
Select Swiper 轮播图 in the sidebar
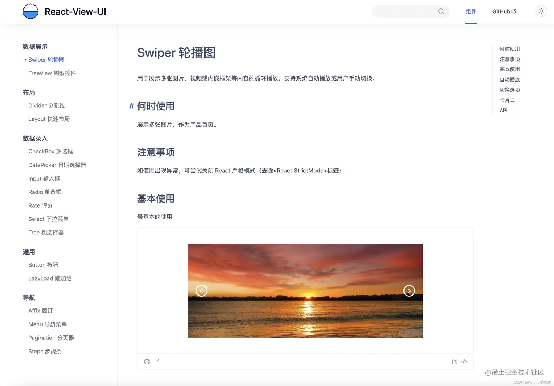[x=47, y=59]
